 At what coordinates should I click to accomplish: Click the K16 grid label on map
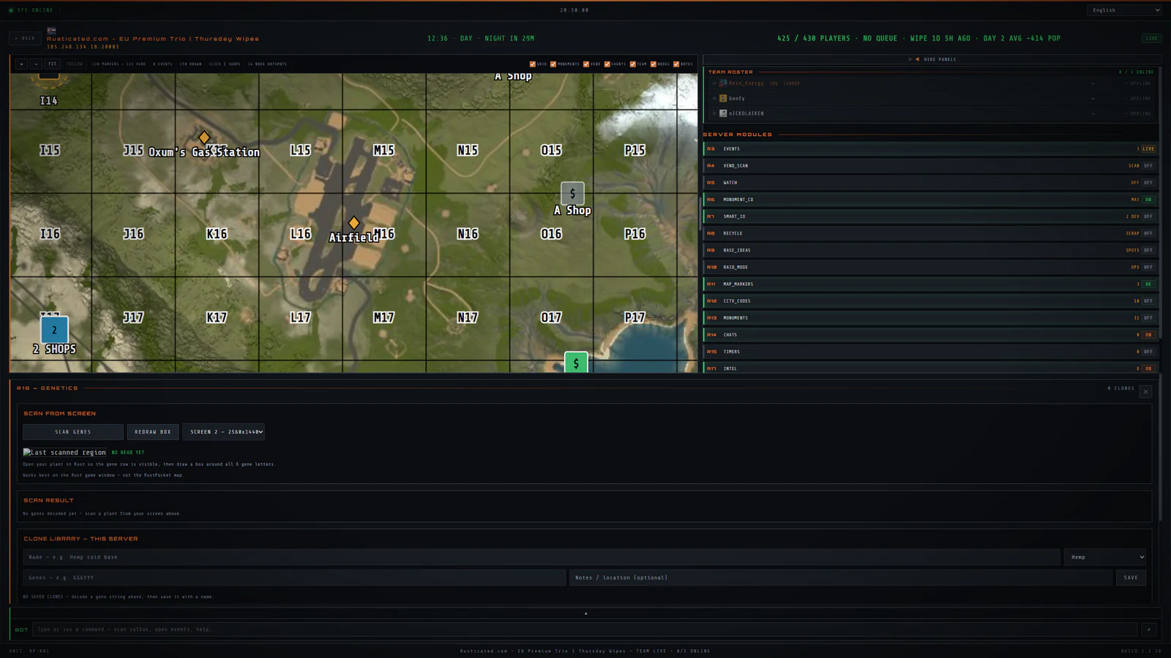tap(217, 234)
